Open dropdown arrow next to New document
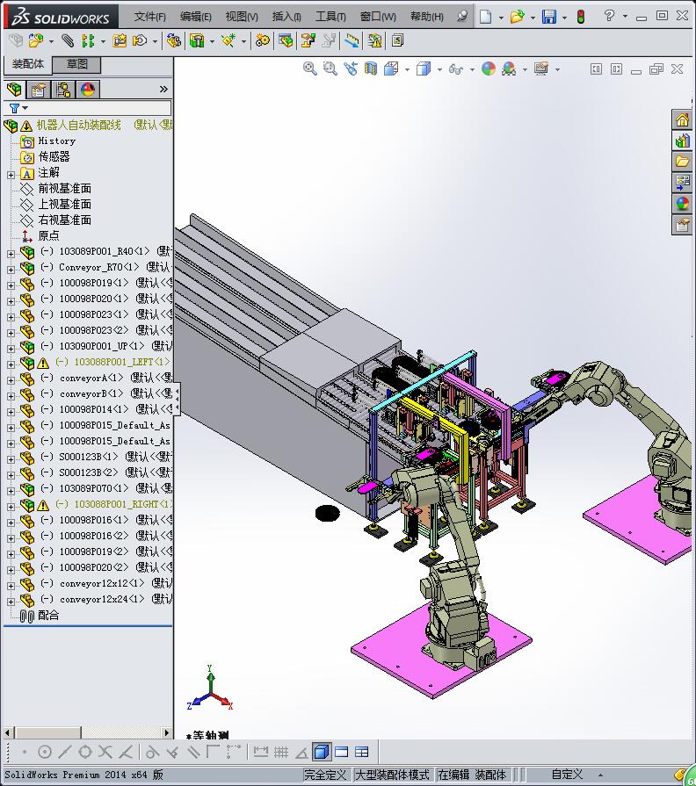This screenshot has height=786, width=696. point(501,18)
